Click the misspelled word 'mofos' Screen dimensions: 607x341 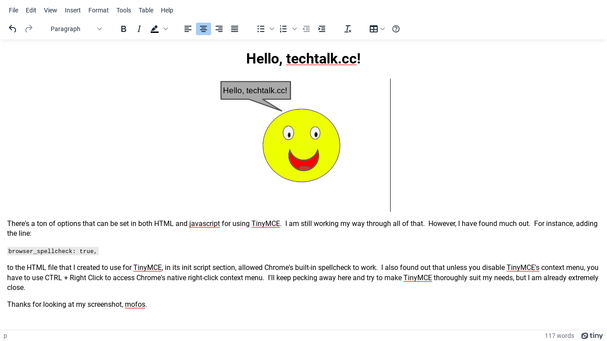(x=135, y=305)
